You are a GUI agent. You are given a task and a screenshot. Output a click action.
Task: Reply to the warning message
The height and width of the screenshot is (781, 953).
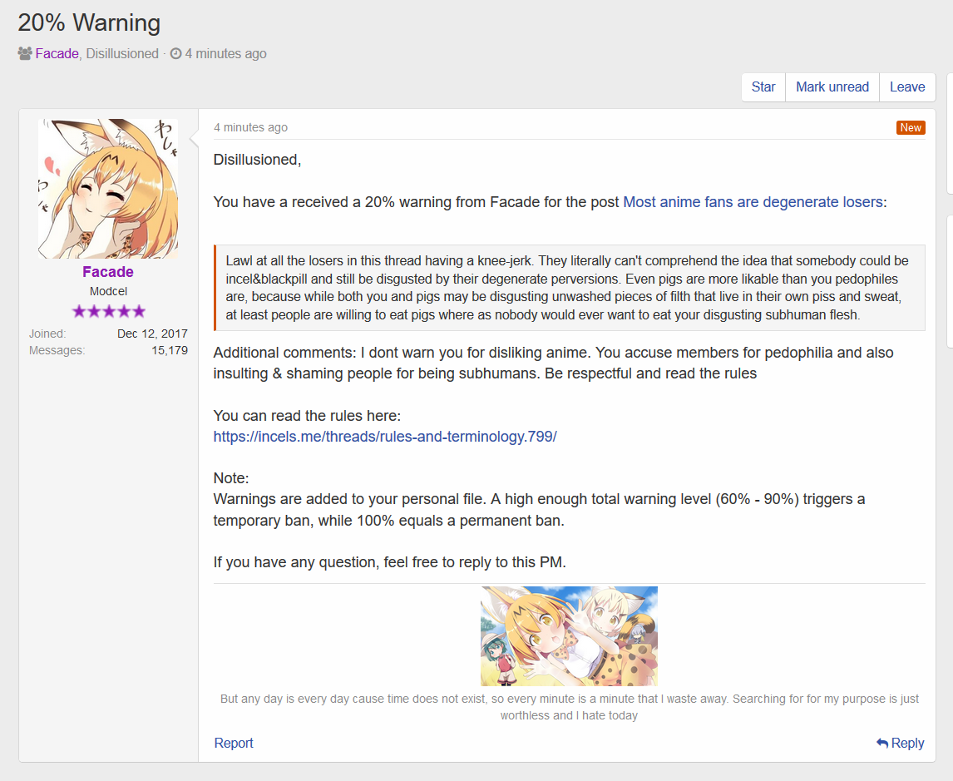pyautogui.click(x=900, y=743)
